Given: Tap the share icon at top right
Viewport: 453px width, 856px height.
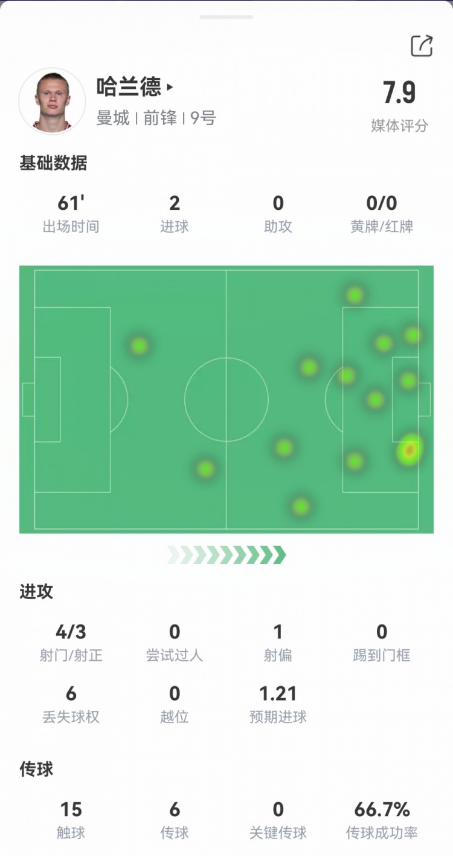Looking at the screenshot, I should click(422, 46).
